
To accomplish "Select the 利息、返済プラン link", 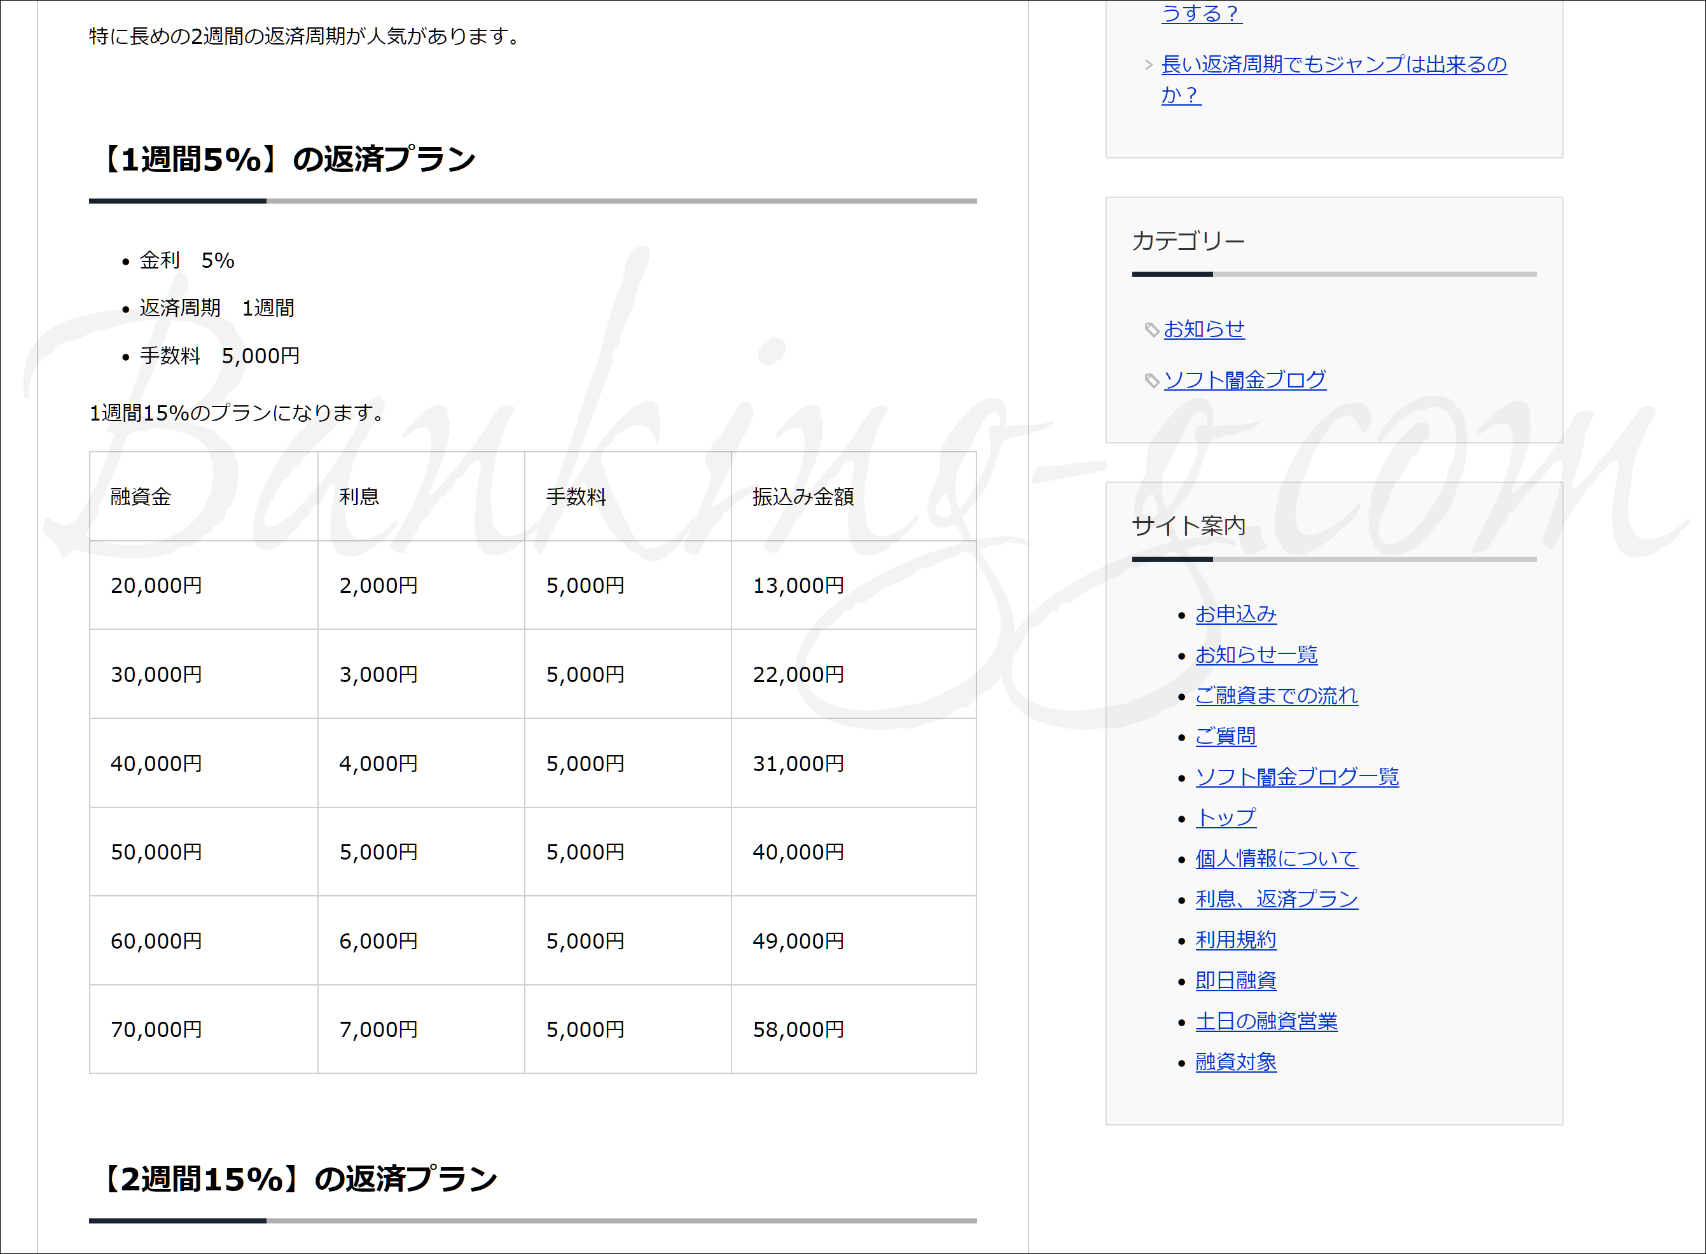I will 1276,899.
